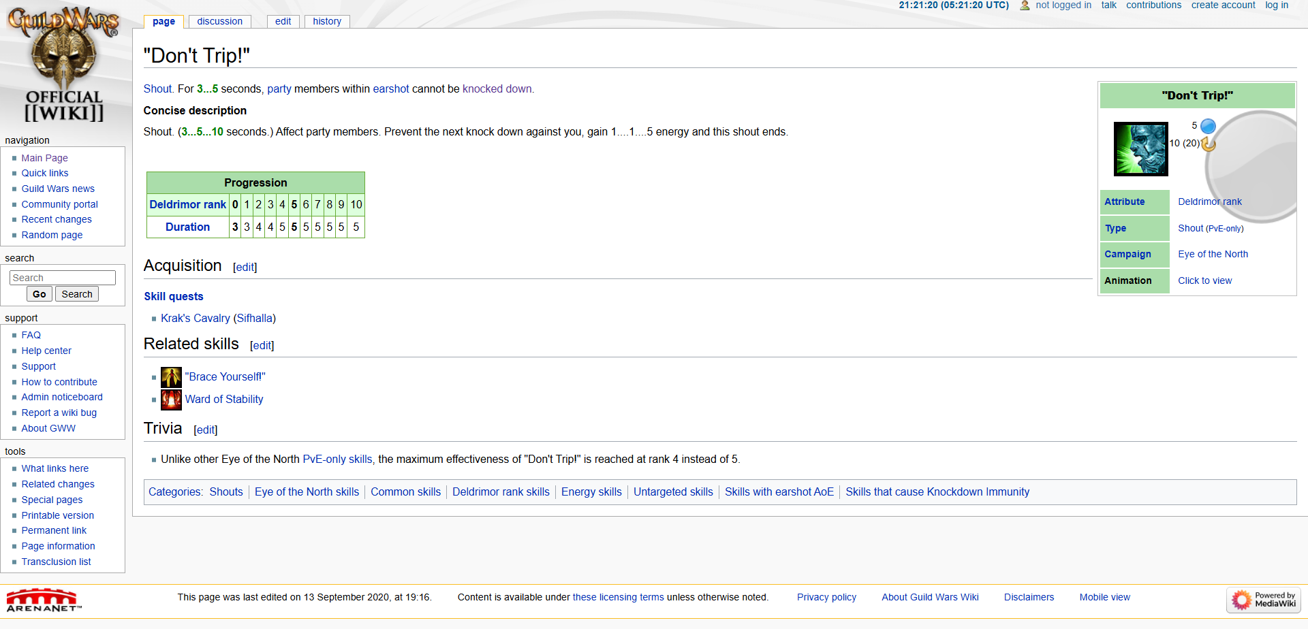The width and height of the screenshot is (1308, 629).
Task: Click Eye of the North campaign link
Action: (1213, 254)
